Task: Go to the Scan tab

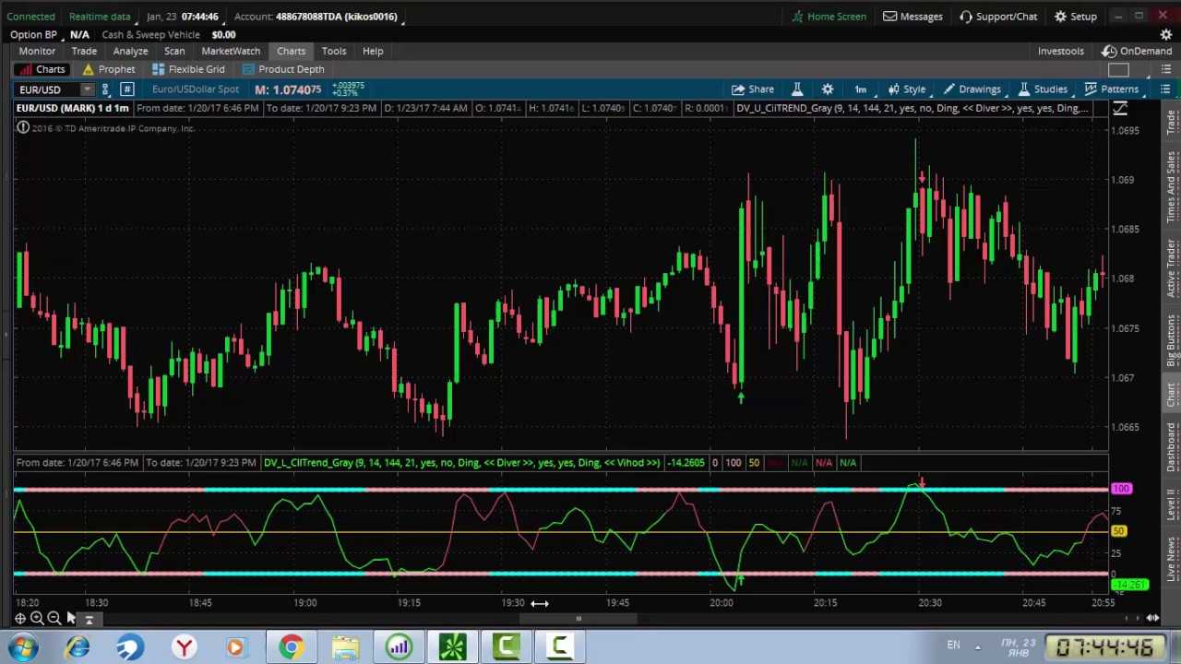Action: click(x=174, y=51)
